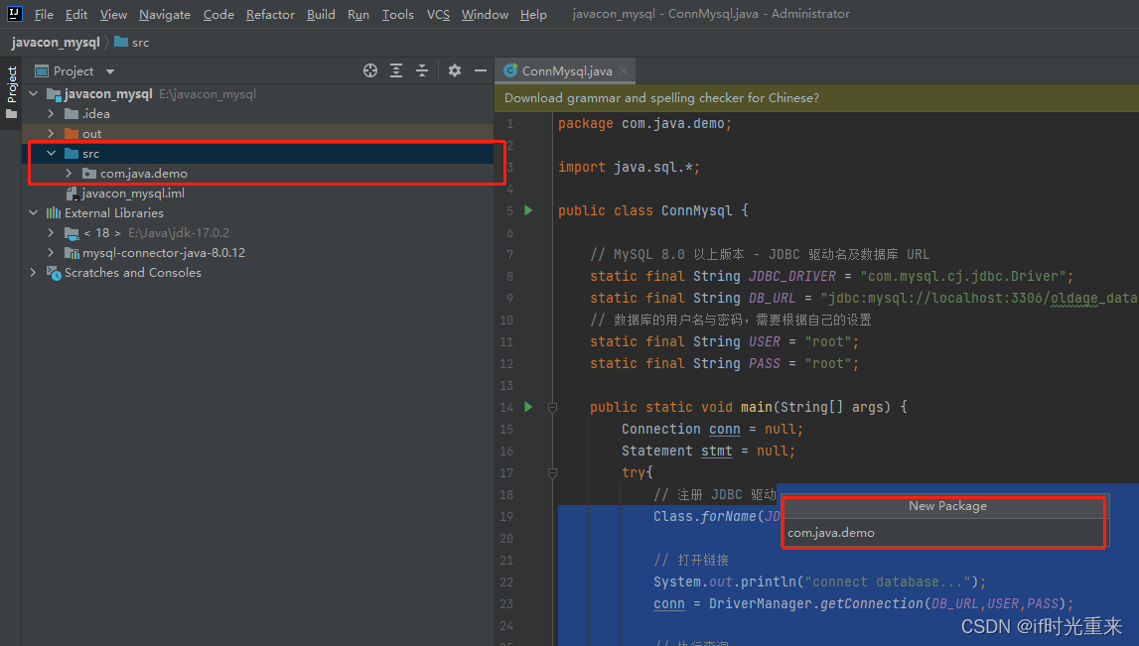Select javacon_mysql.iml file
This screenshot has height=646, width=1139.
(x=258, y=194)
